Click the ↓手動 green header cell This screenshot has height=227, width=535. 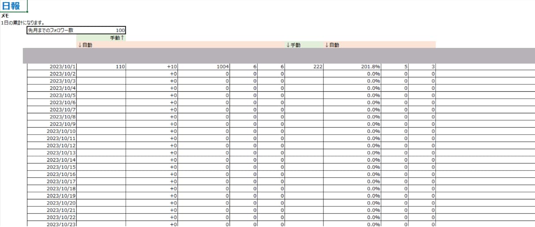click(304, 45)
